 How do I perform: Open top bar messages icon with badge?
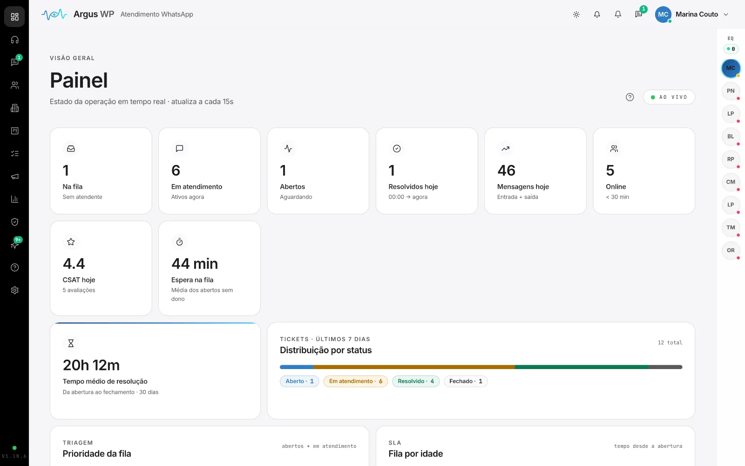(x=639, y=14)
